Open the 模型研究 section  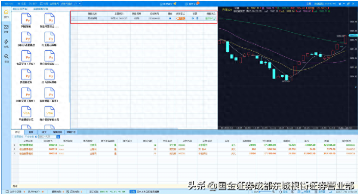pyautogui.click(x=168, y=4)
